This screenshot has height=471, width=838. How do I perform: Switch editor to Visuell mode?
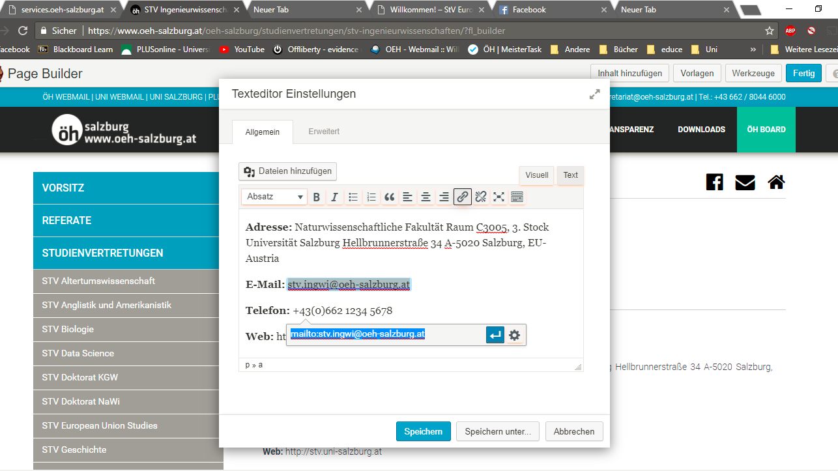pos(537,175)
